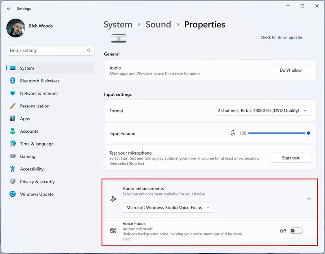Click the Bluetooth icon in sidebar
Viewport: 325px width, 254px height.
click(13, 80)
